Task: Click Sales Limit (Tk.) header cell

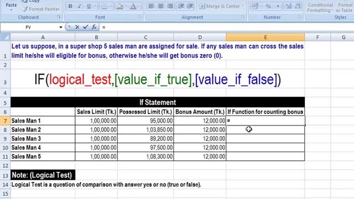Action: (x=96, y=112)
